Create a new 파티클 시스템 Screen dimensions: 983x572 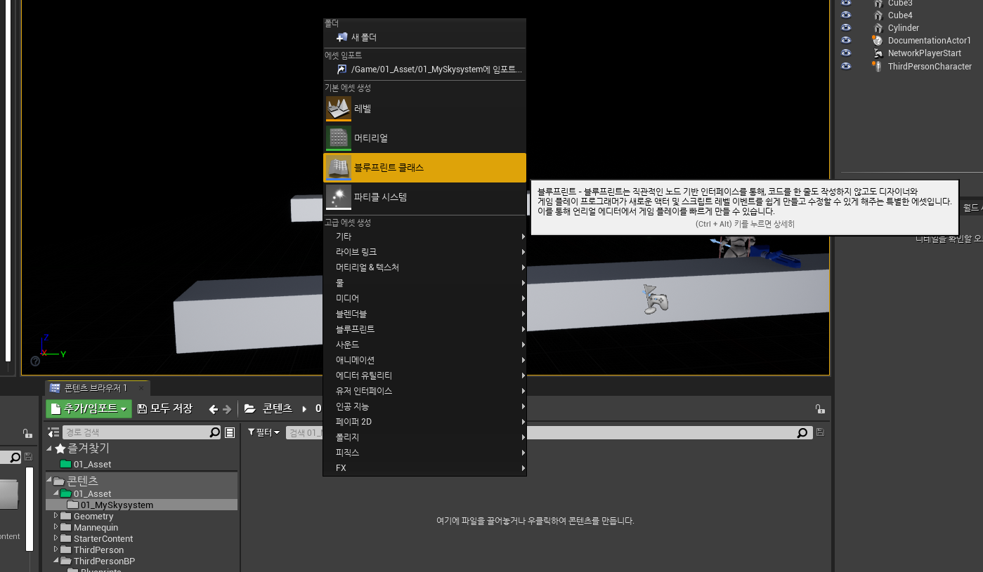(424, 197)
